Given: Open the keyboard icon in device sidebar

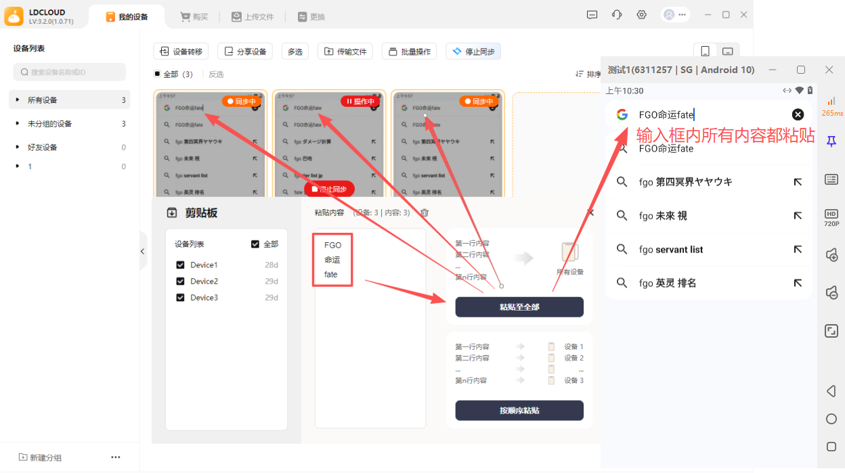Looking at the screenshot, I should [x=831, y=179].
